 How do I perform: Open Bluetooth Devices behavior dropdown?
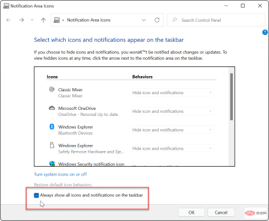coord(172,130)
